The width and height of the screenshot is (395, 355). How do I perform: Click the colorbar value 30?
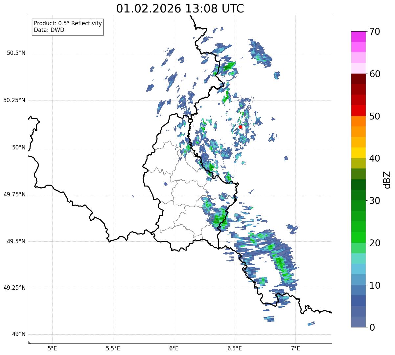click(375, 201)
